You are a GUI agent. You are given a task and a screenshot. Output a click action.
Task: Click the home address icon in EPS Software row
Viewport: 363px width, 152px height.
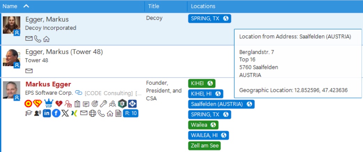pos(110,113)
